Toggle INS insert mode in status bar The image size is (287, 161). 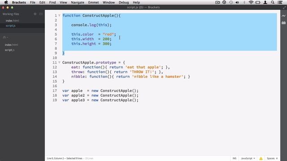[235, 158]
